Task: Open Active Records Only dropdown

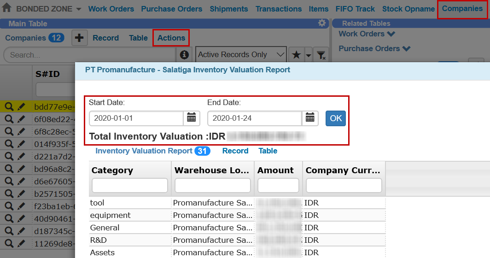Action: click(241, 55)
